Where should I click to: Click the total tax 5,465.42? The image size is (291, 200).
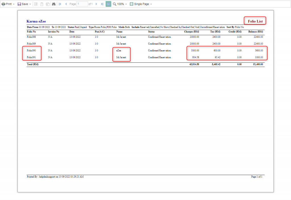(216, 64)
